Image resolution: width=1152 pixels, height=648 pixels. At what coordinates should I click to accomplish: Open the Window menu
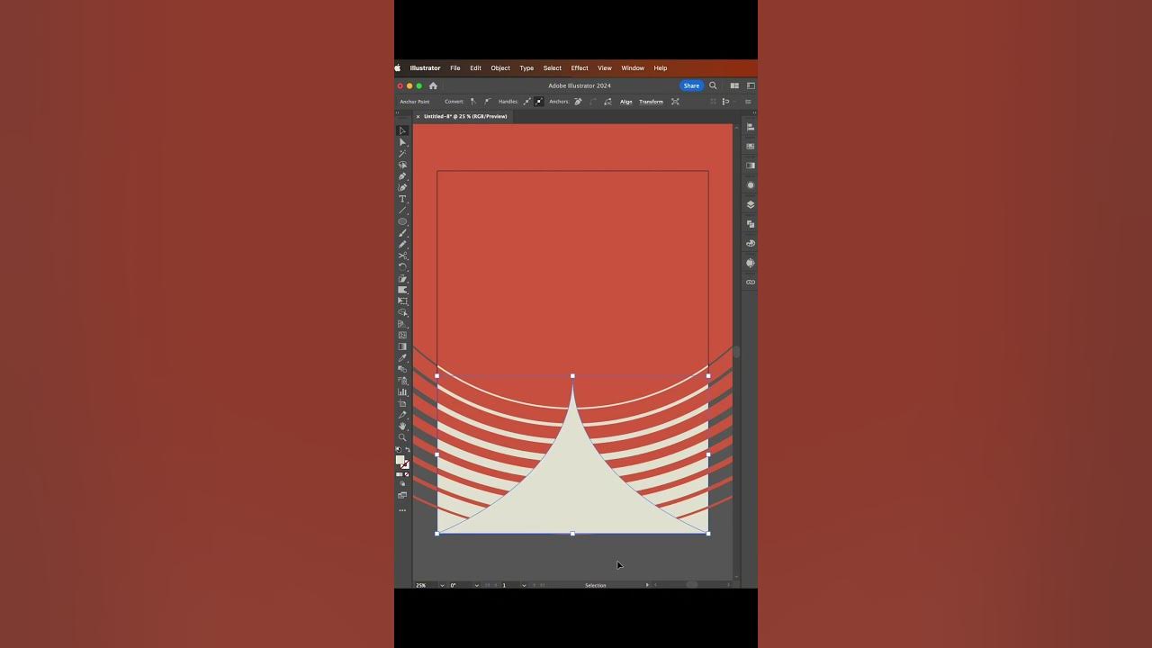[633, 68]
